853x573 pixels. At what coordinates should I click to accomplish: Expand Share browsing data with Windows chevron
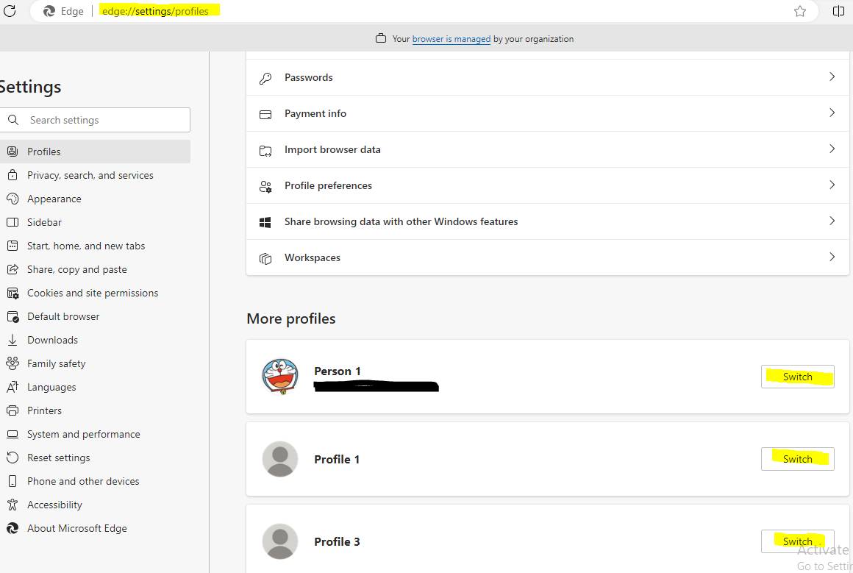(x=832, y=221)
